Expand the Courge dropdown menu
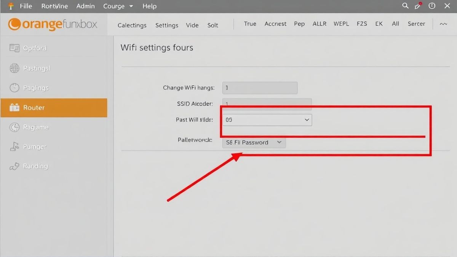The height and width of the screenshot is (257, 457). (118, 6)
